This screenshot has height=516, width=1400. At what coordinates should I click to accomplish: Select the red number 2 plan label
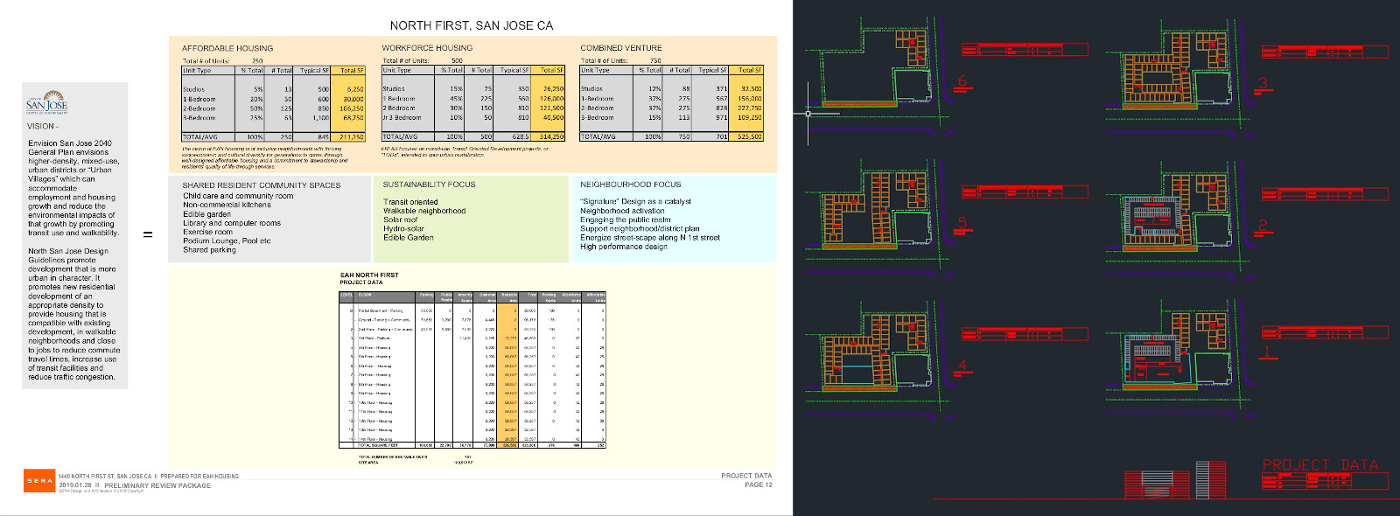pyautogui.click(x=1263, y=226)
